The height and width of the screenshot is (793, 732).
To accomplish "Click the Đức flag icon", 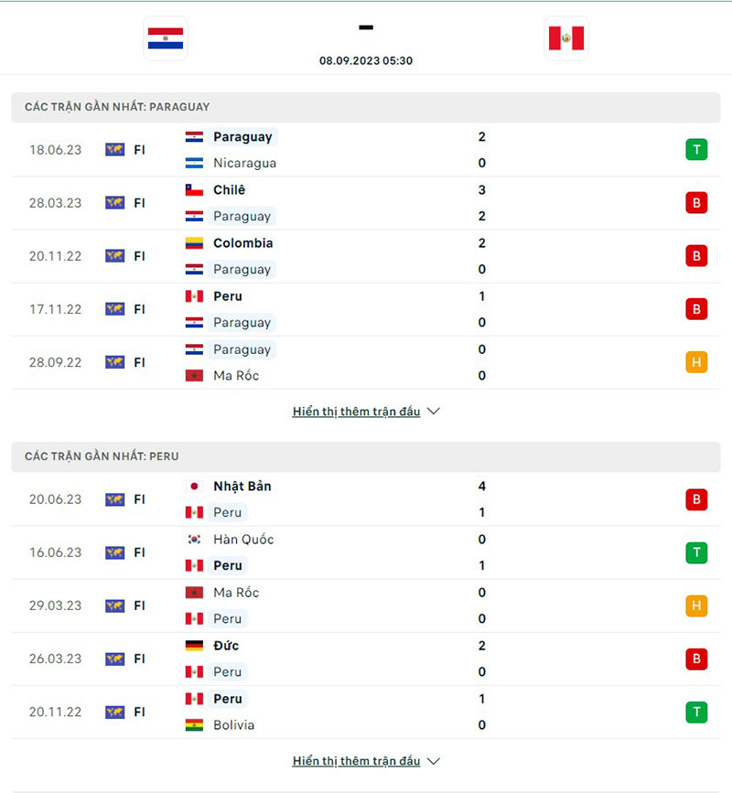I will click(x=193, y=646).
